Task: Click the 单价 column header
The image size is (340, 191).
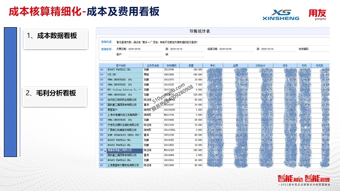Action: tap(213, 65)
